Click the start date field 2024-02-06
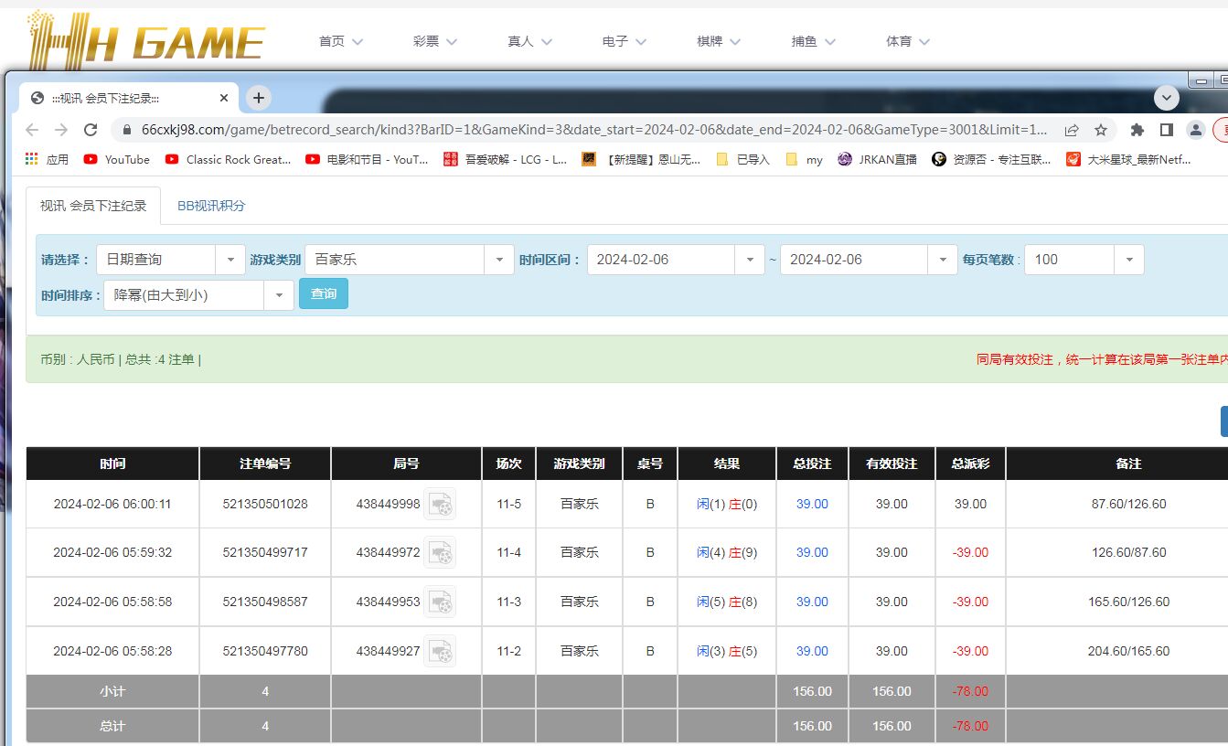This screenshot has width=1228, height=746. point(661,260)
